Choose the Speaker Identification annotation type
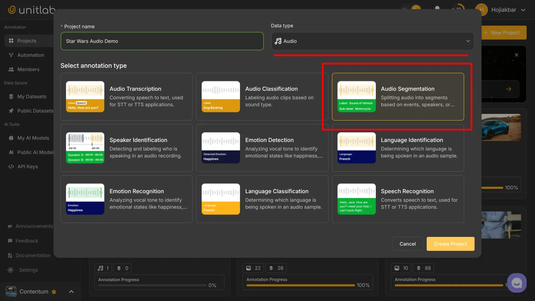 (126, 148)
